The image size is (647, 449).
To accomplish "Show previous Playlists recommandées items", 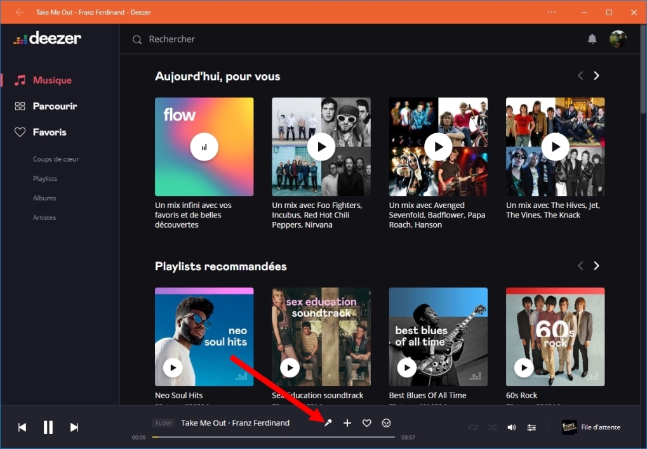I will [580, 266].
